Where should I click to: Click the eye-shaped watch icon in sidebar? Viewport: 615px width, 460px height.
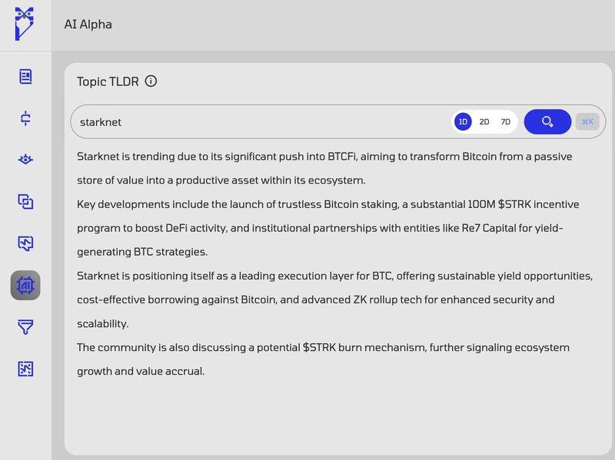pos(25,160)
